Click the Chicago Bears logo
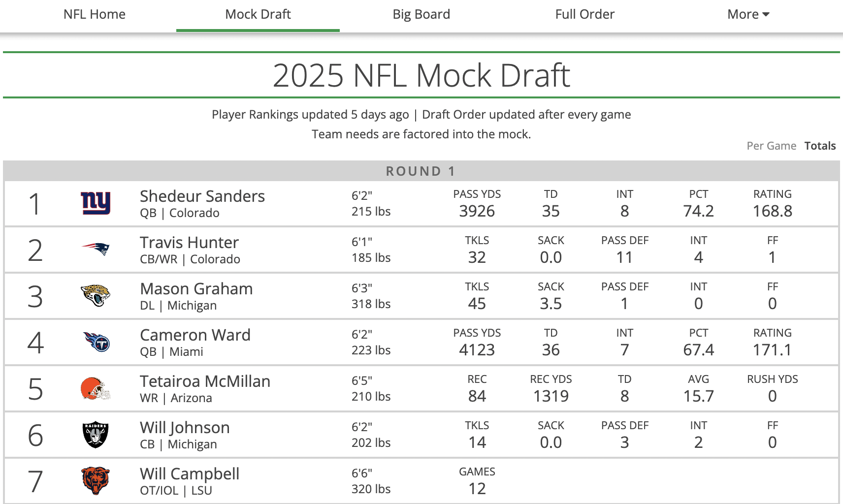The width and height of the screenshot is (843, 504). pyautogui.click(x=96, y=481)
